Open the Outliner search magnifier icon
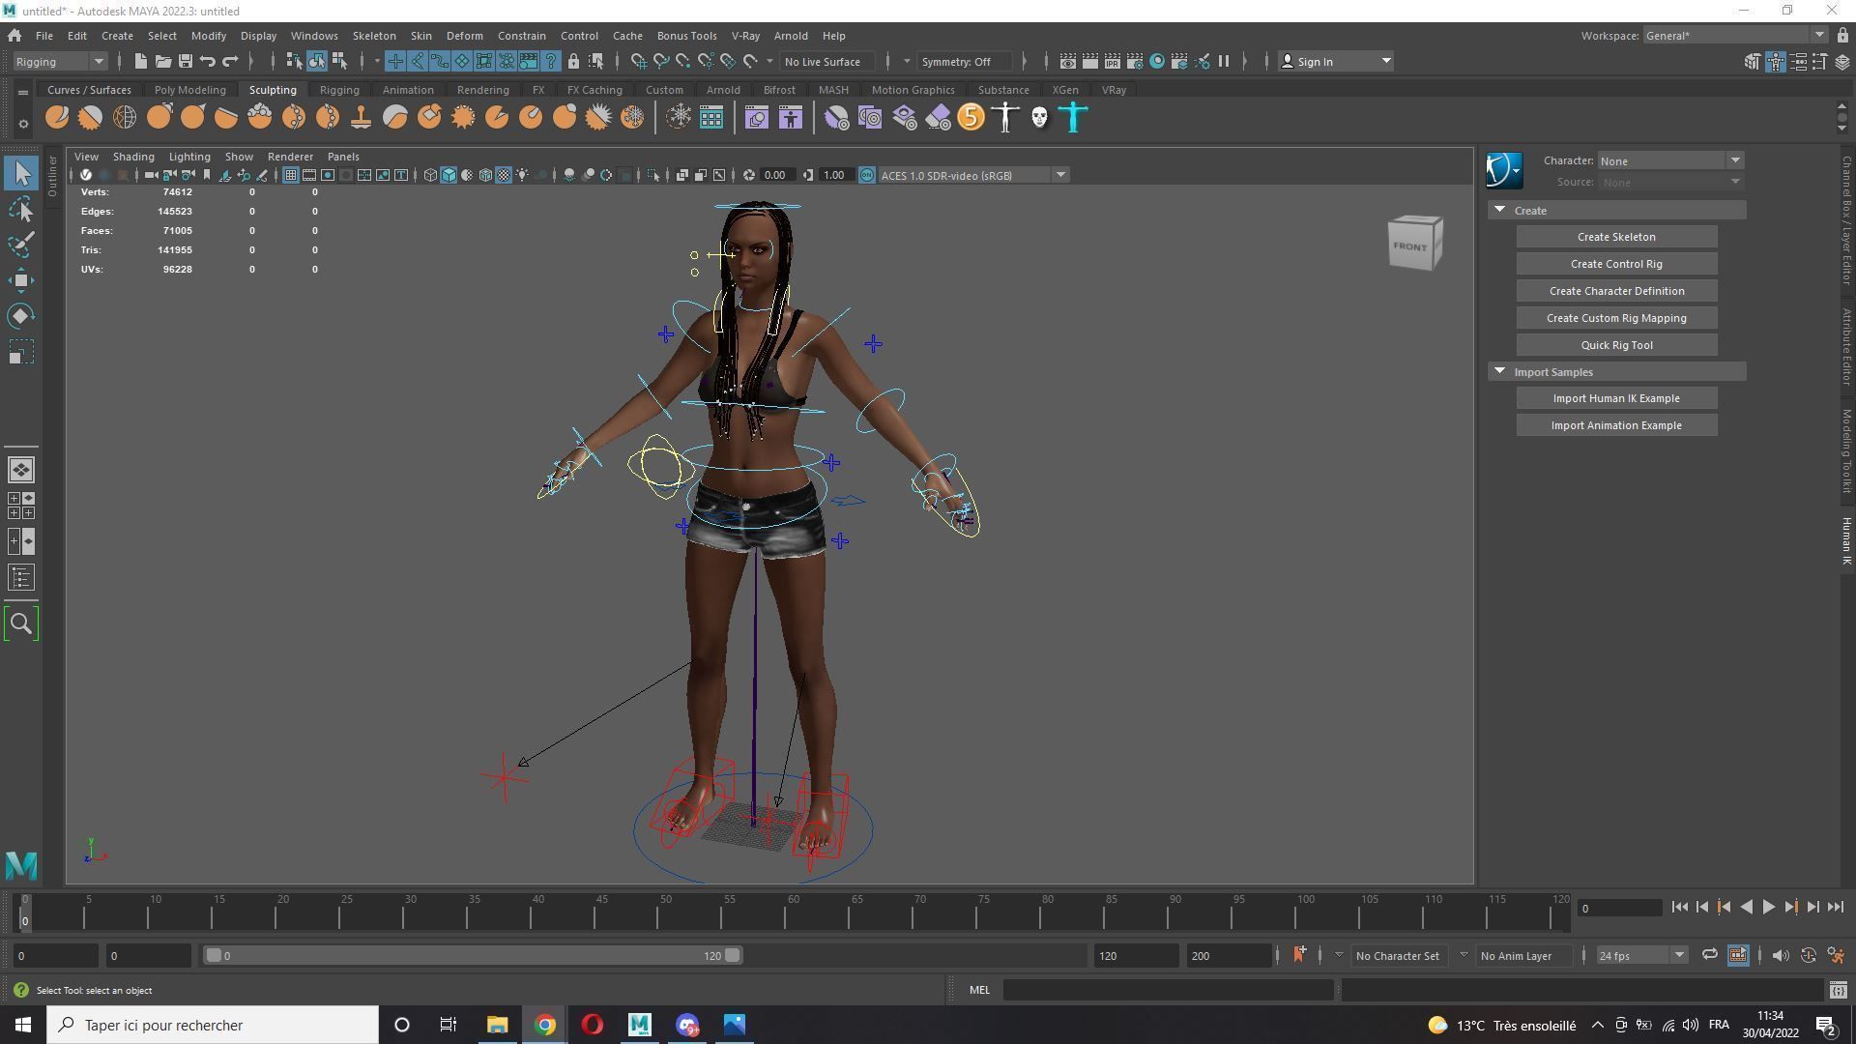The height and width of the screenshot is (1044, 1856). (21, 623)
